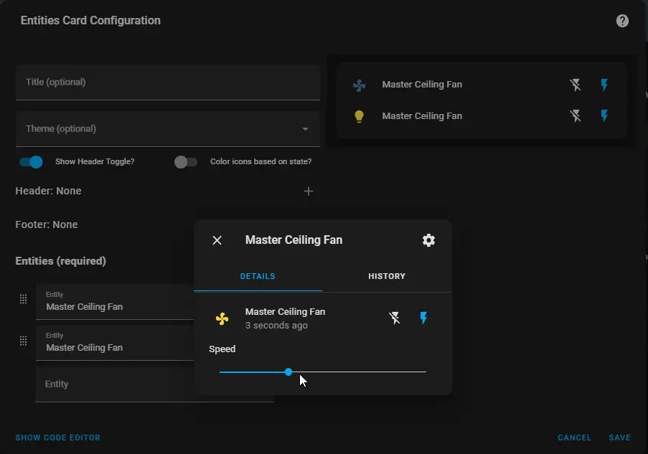Turn on second Master Ceiling Fan in preview
This screenshot has height=454, width=648.
pos(604,115)
